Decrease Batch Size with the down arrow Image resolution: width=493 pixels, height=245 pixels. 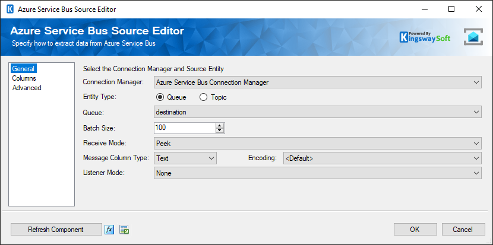[x=220, y=131]
